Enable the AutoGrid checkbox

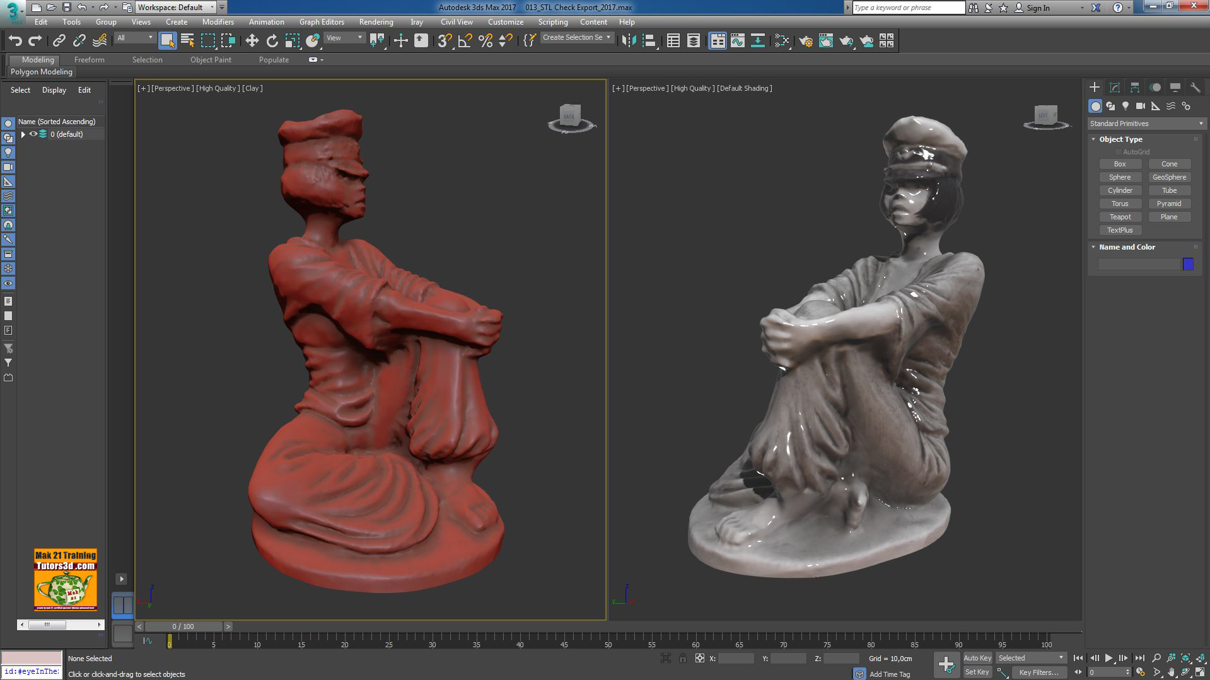tap(1117, 151)
